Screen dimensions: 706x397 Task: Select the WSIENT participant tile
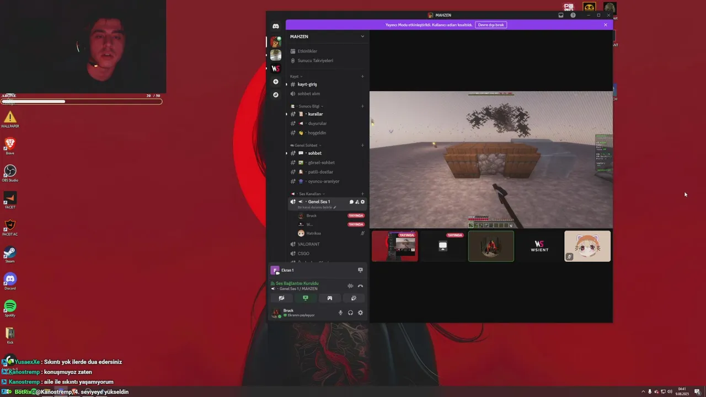click(x=539, y=246)
